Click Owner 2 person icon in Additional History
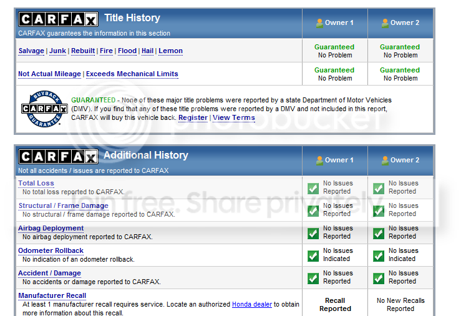This screenshot has width=461, height=316. click(x=385, y=160)
